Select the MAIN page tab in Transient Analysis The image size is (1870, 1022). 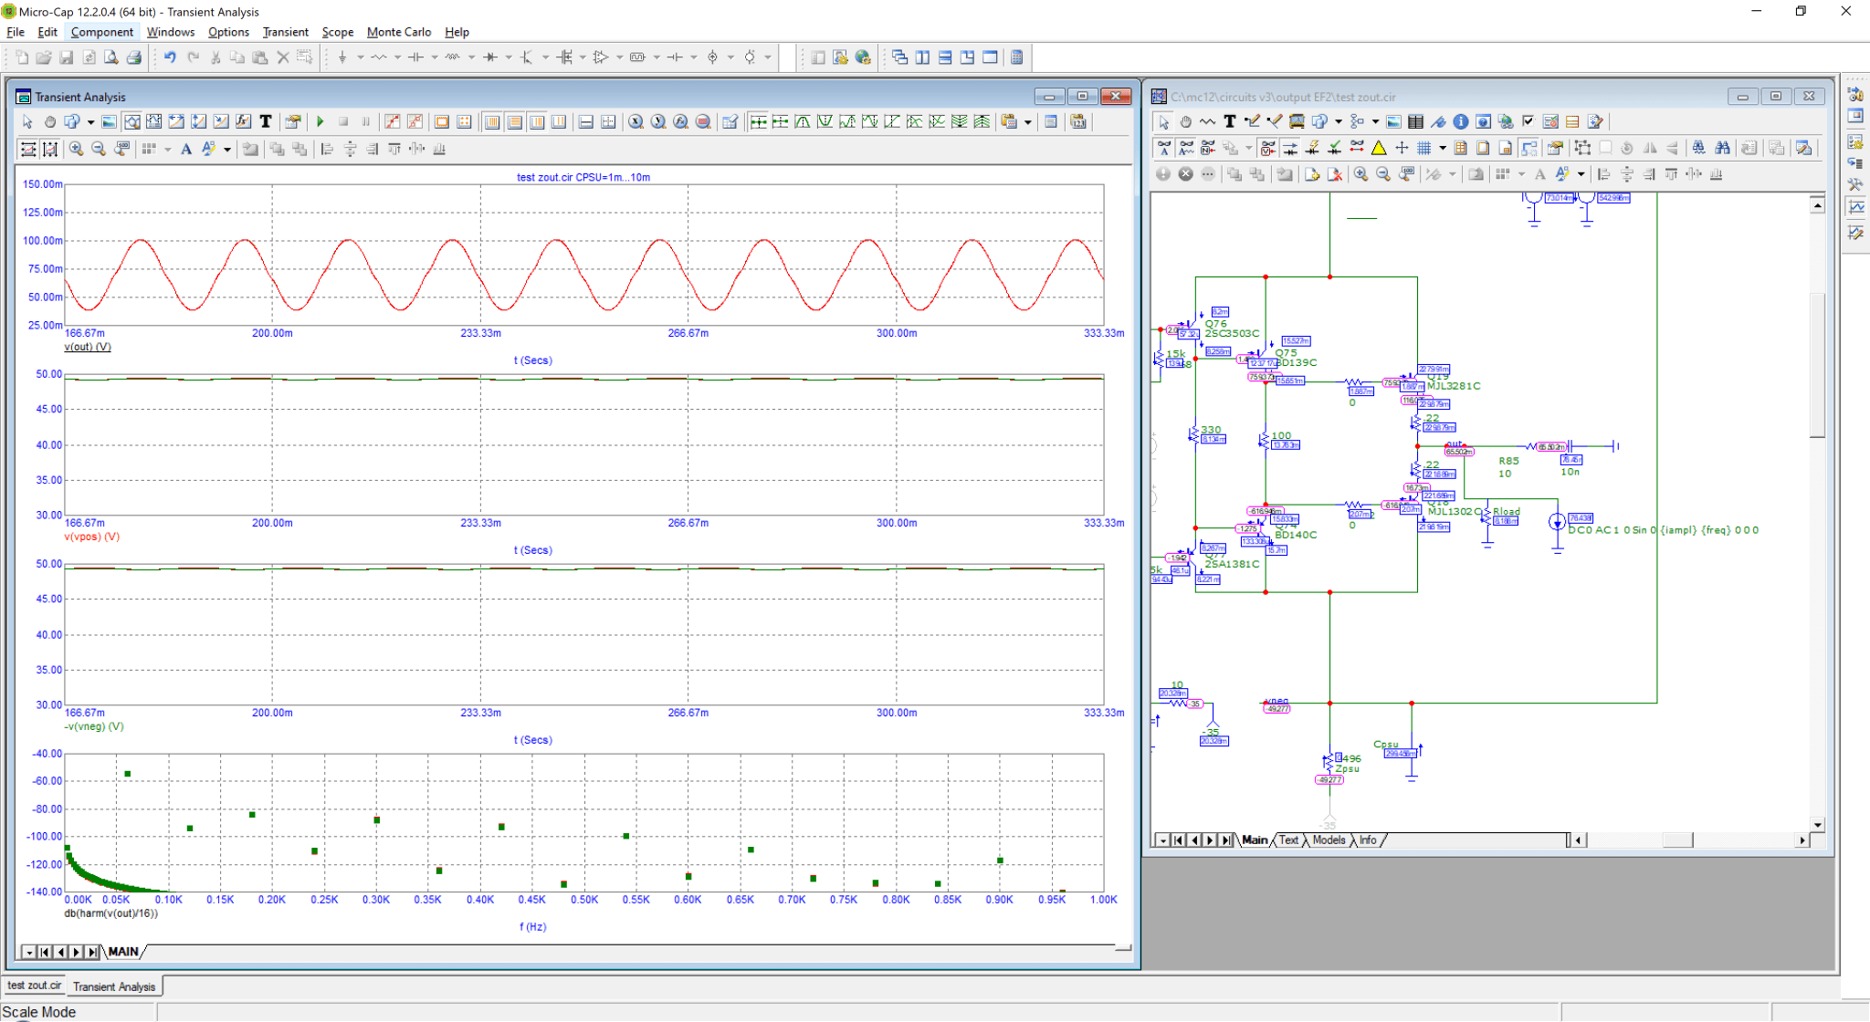click(123, 952)
